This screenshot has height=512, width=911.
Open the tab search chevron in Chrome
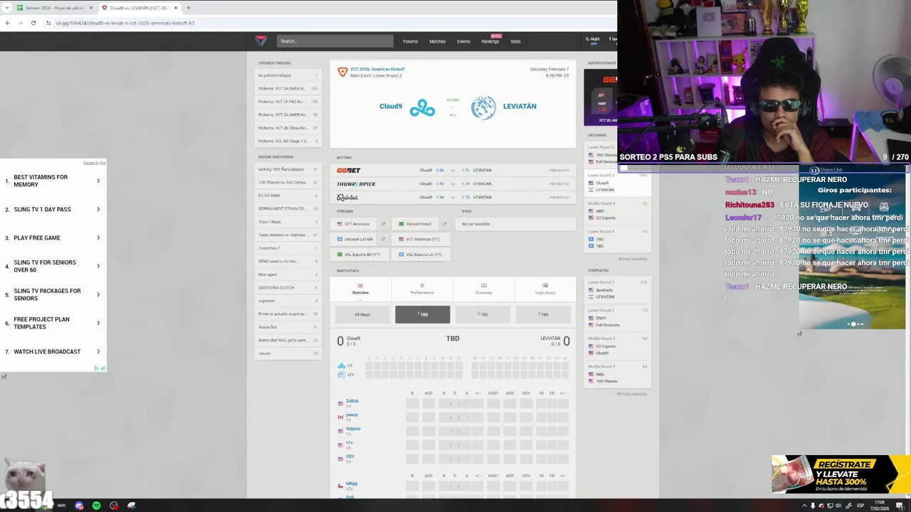click(x=7, y=8)
